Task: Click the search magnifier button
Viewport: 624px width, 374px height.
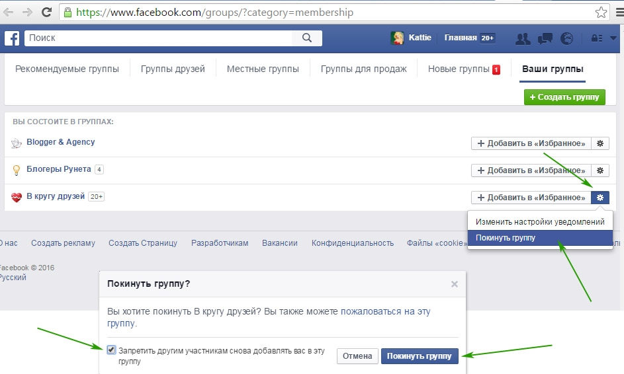Action: (307, 38)
